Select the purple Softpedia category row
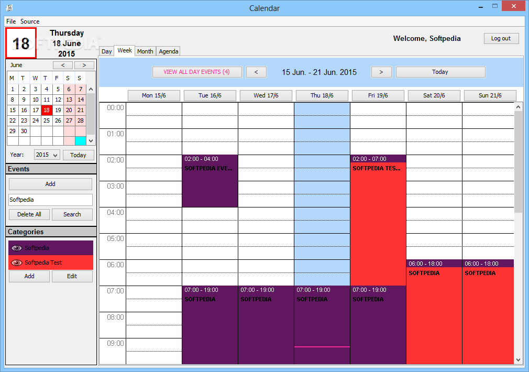Screen dimensions: 529x372 click(x=51, y=248)
